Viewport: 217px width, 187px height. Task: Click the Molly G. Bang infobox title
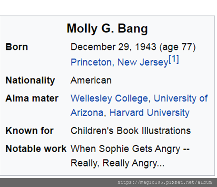tap(107, 29)
